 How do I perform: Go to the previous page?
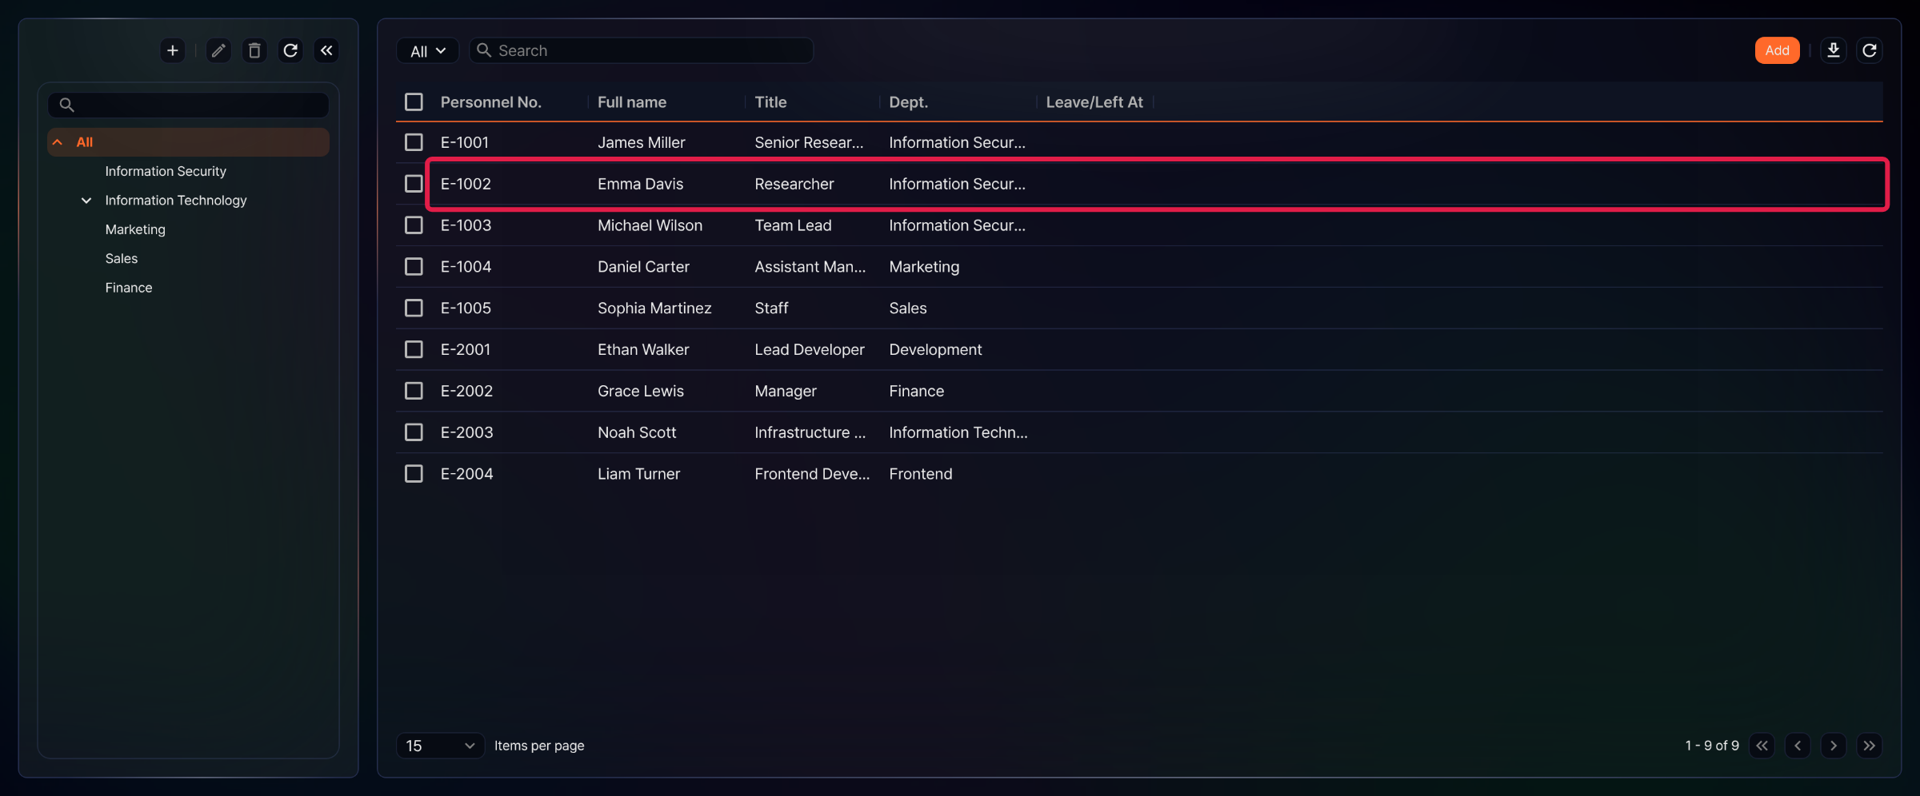pyautogui.click(x=1798, y=746)
